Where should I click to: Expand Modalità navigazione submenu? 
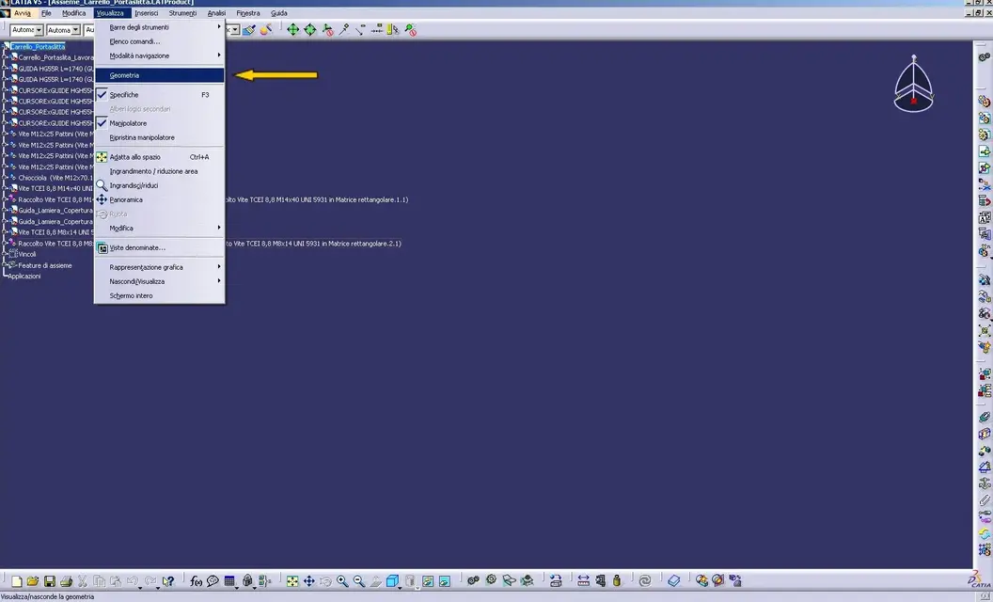click(159, 55)
